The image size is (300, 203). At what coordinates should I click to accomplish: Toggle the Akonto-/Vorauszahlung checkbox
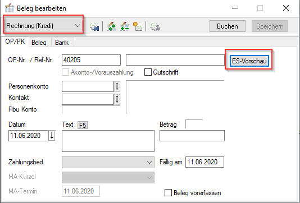pyautogui.click(x=65, y=72)
